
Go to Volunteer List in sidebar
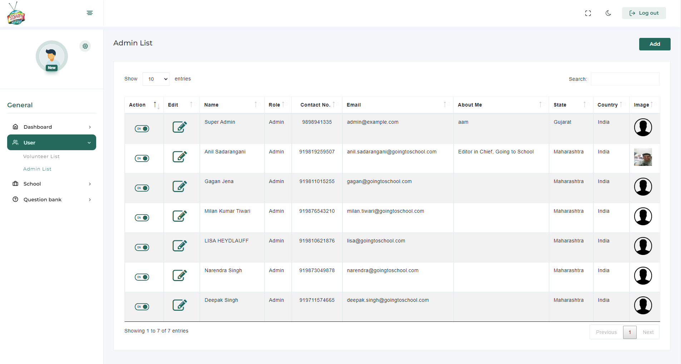point(41,157)
